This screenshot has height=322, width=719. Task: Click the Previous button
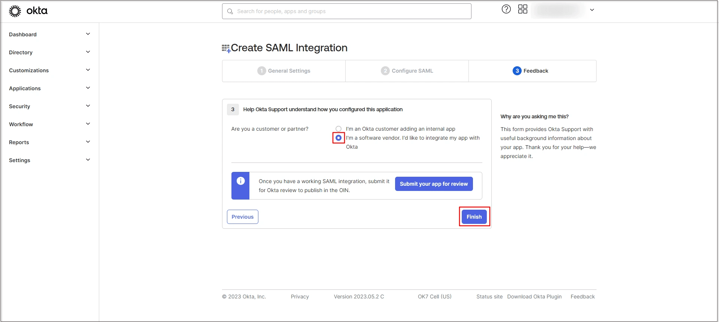click(243, 217)
